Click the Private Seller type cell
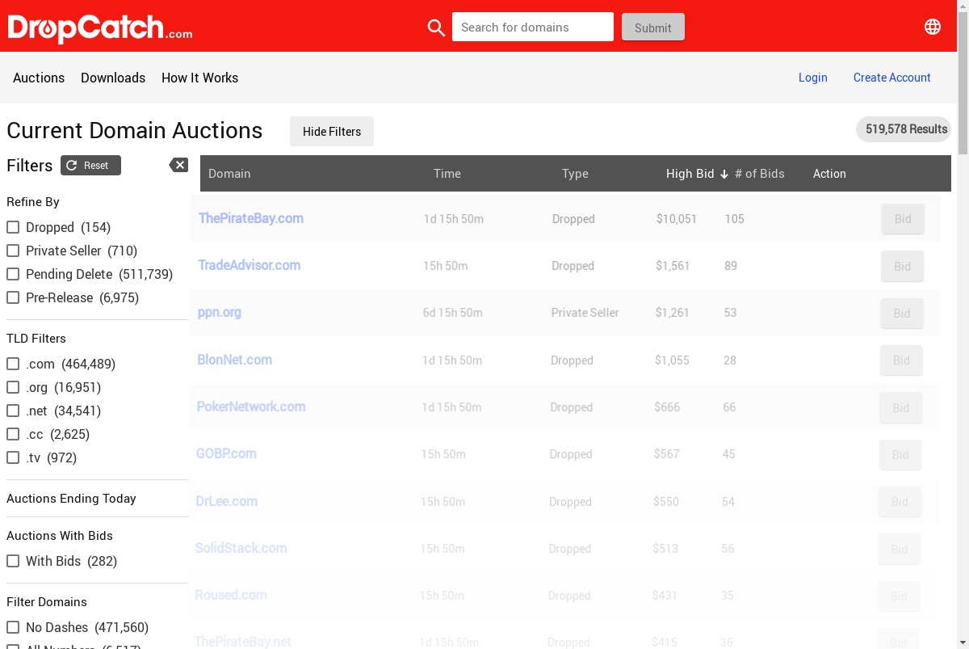Screen dimensions: 969x649 [585, 313]
